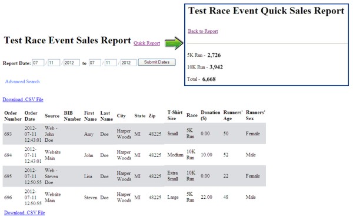Viewport: 353px width, 221px height.
Task: Click runner age 48 in order 696
Action: click(x=226, y=197)
